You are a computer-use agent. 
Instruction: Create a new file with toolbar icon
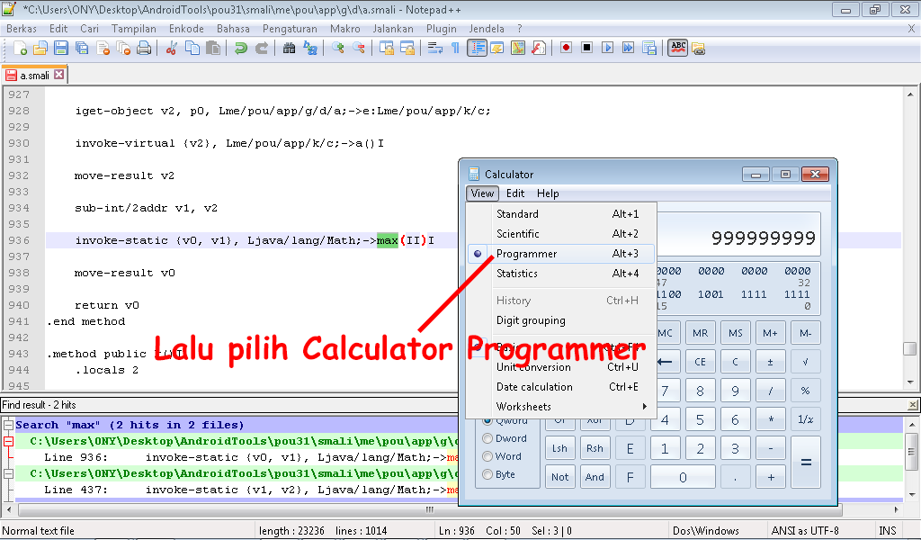(x=20, y=49)
